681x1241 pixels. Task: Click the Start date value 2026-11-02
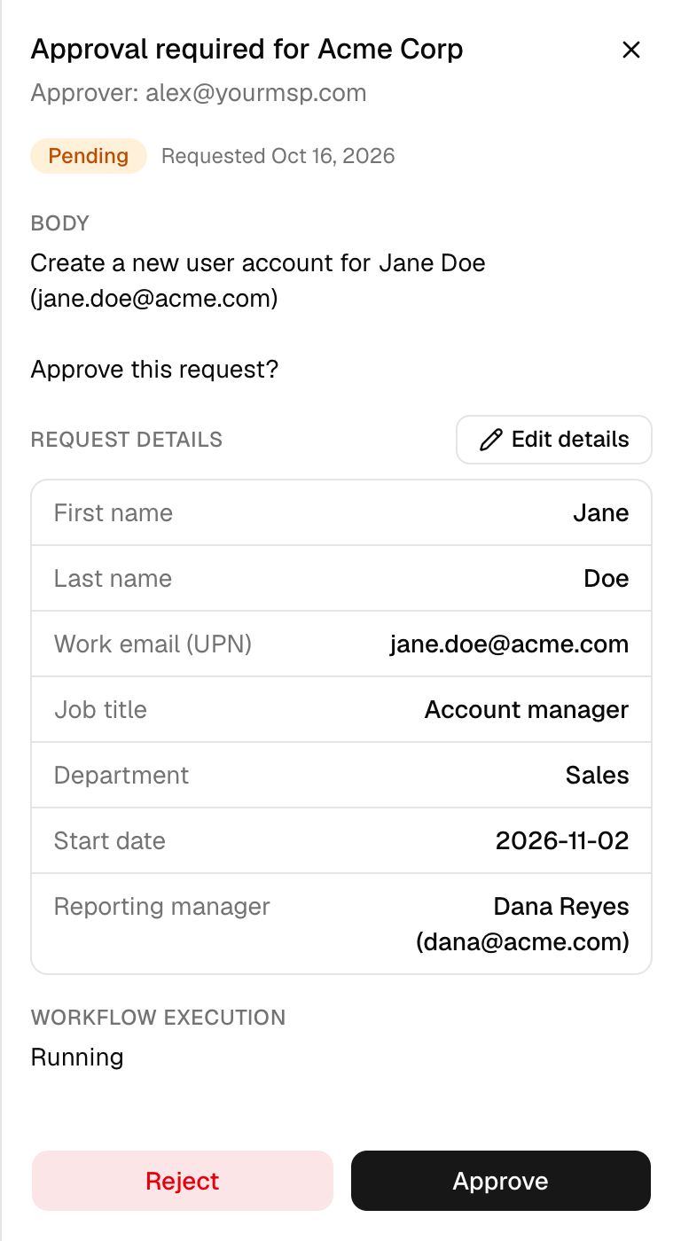[x=562, y=841]
